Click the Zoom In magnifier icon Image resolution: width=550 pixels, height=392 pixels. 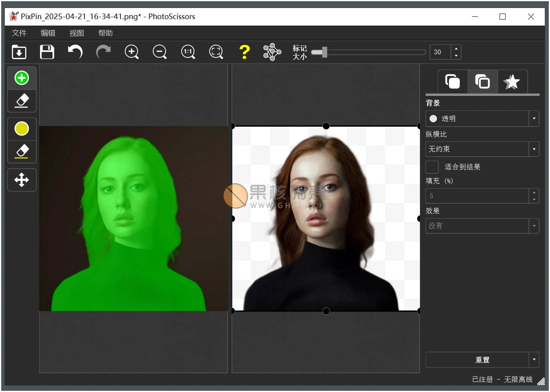click(x=131, y=52)
